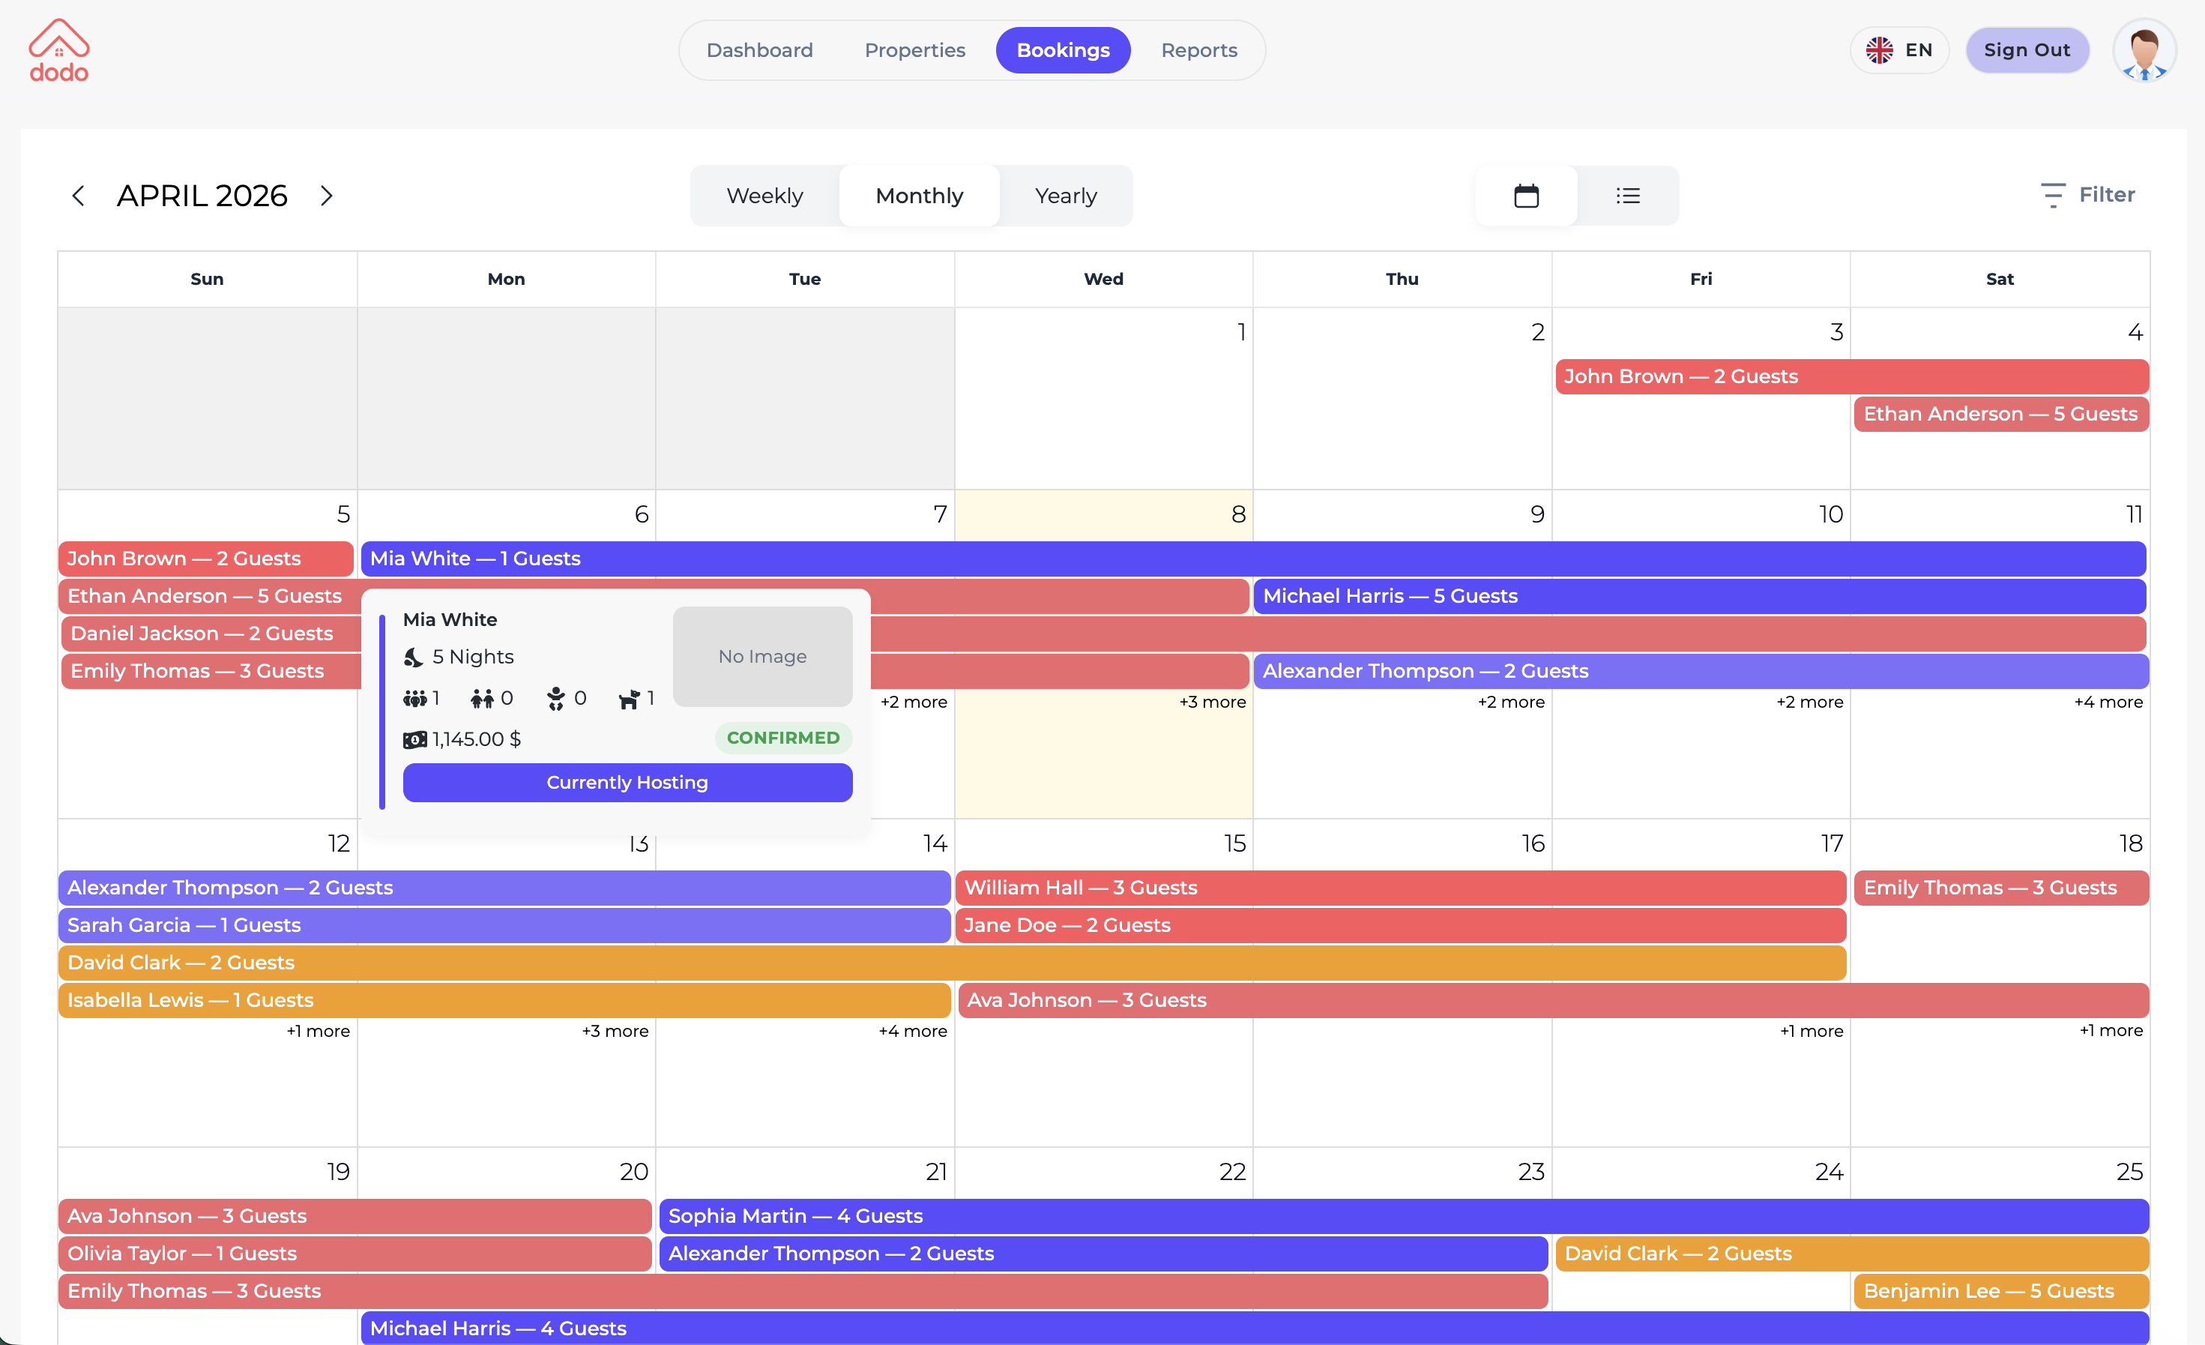Open the Dashboard page

[x=759, y=50]
